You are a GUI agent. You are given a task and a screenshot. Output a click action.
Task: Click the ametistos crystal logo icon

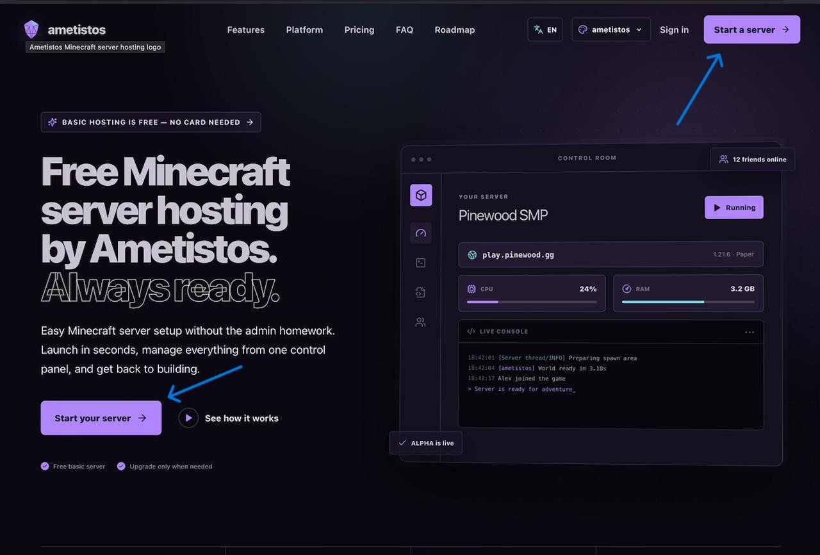31,29
